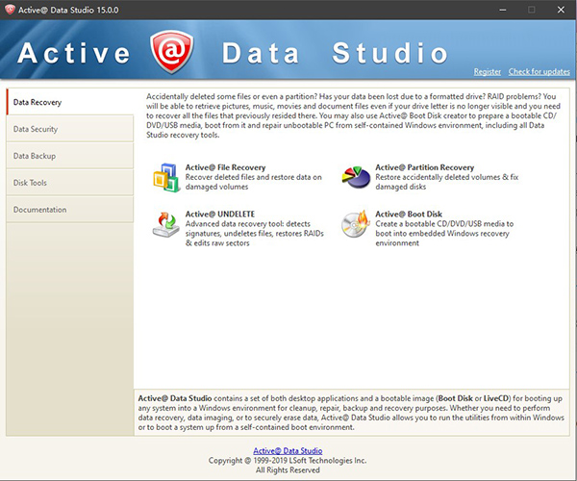Open the Active@ Partition Recovery pie icon

356,177
